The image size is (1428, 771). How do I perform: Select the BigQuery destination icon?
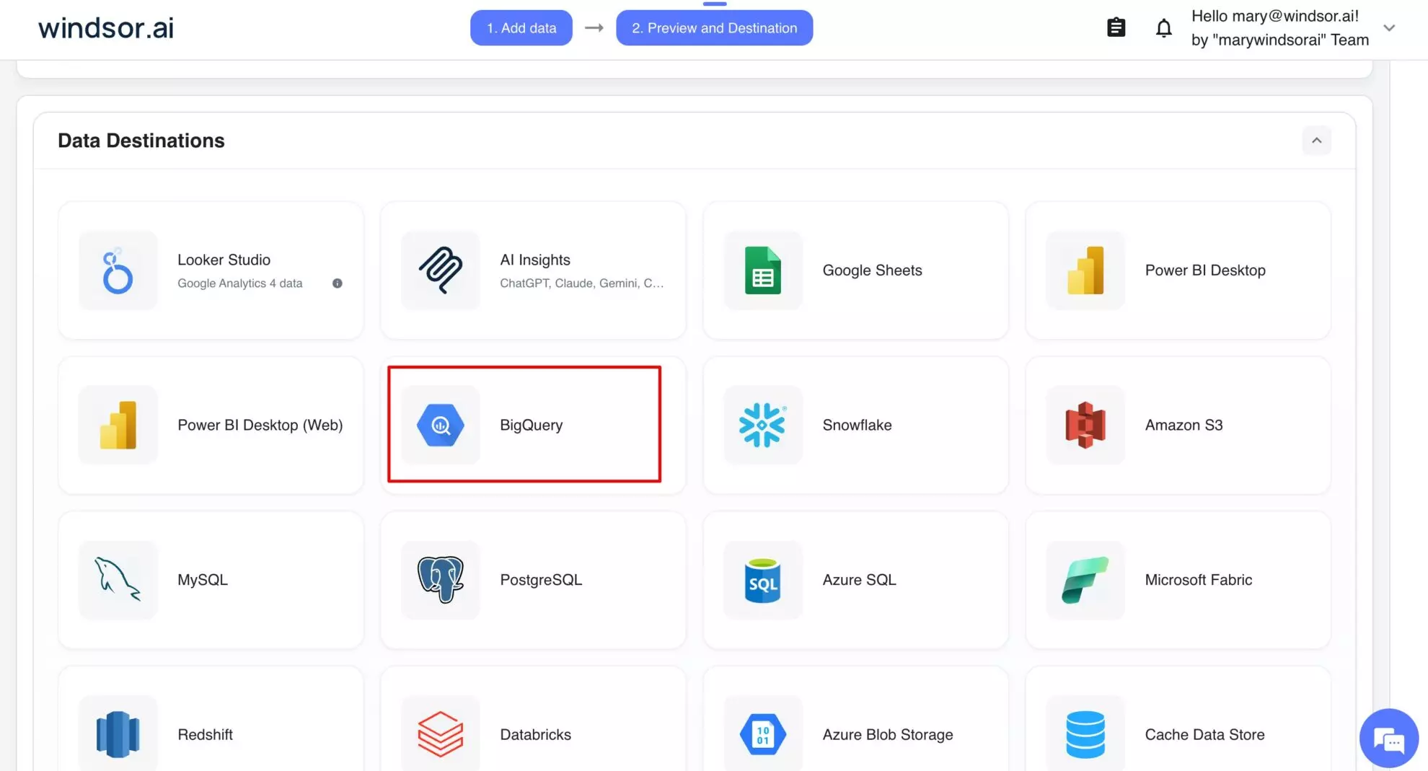click(441, 425)
